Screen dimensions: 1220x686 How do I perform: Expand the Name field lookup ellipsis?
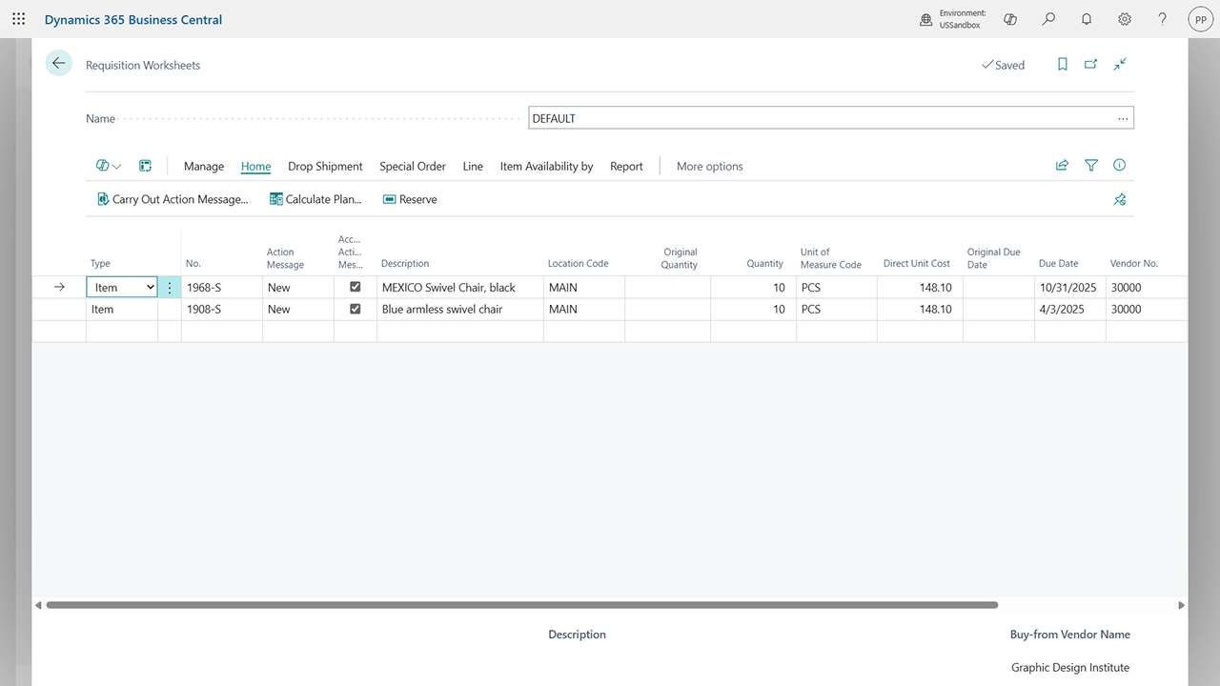pos(1124,118)
